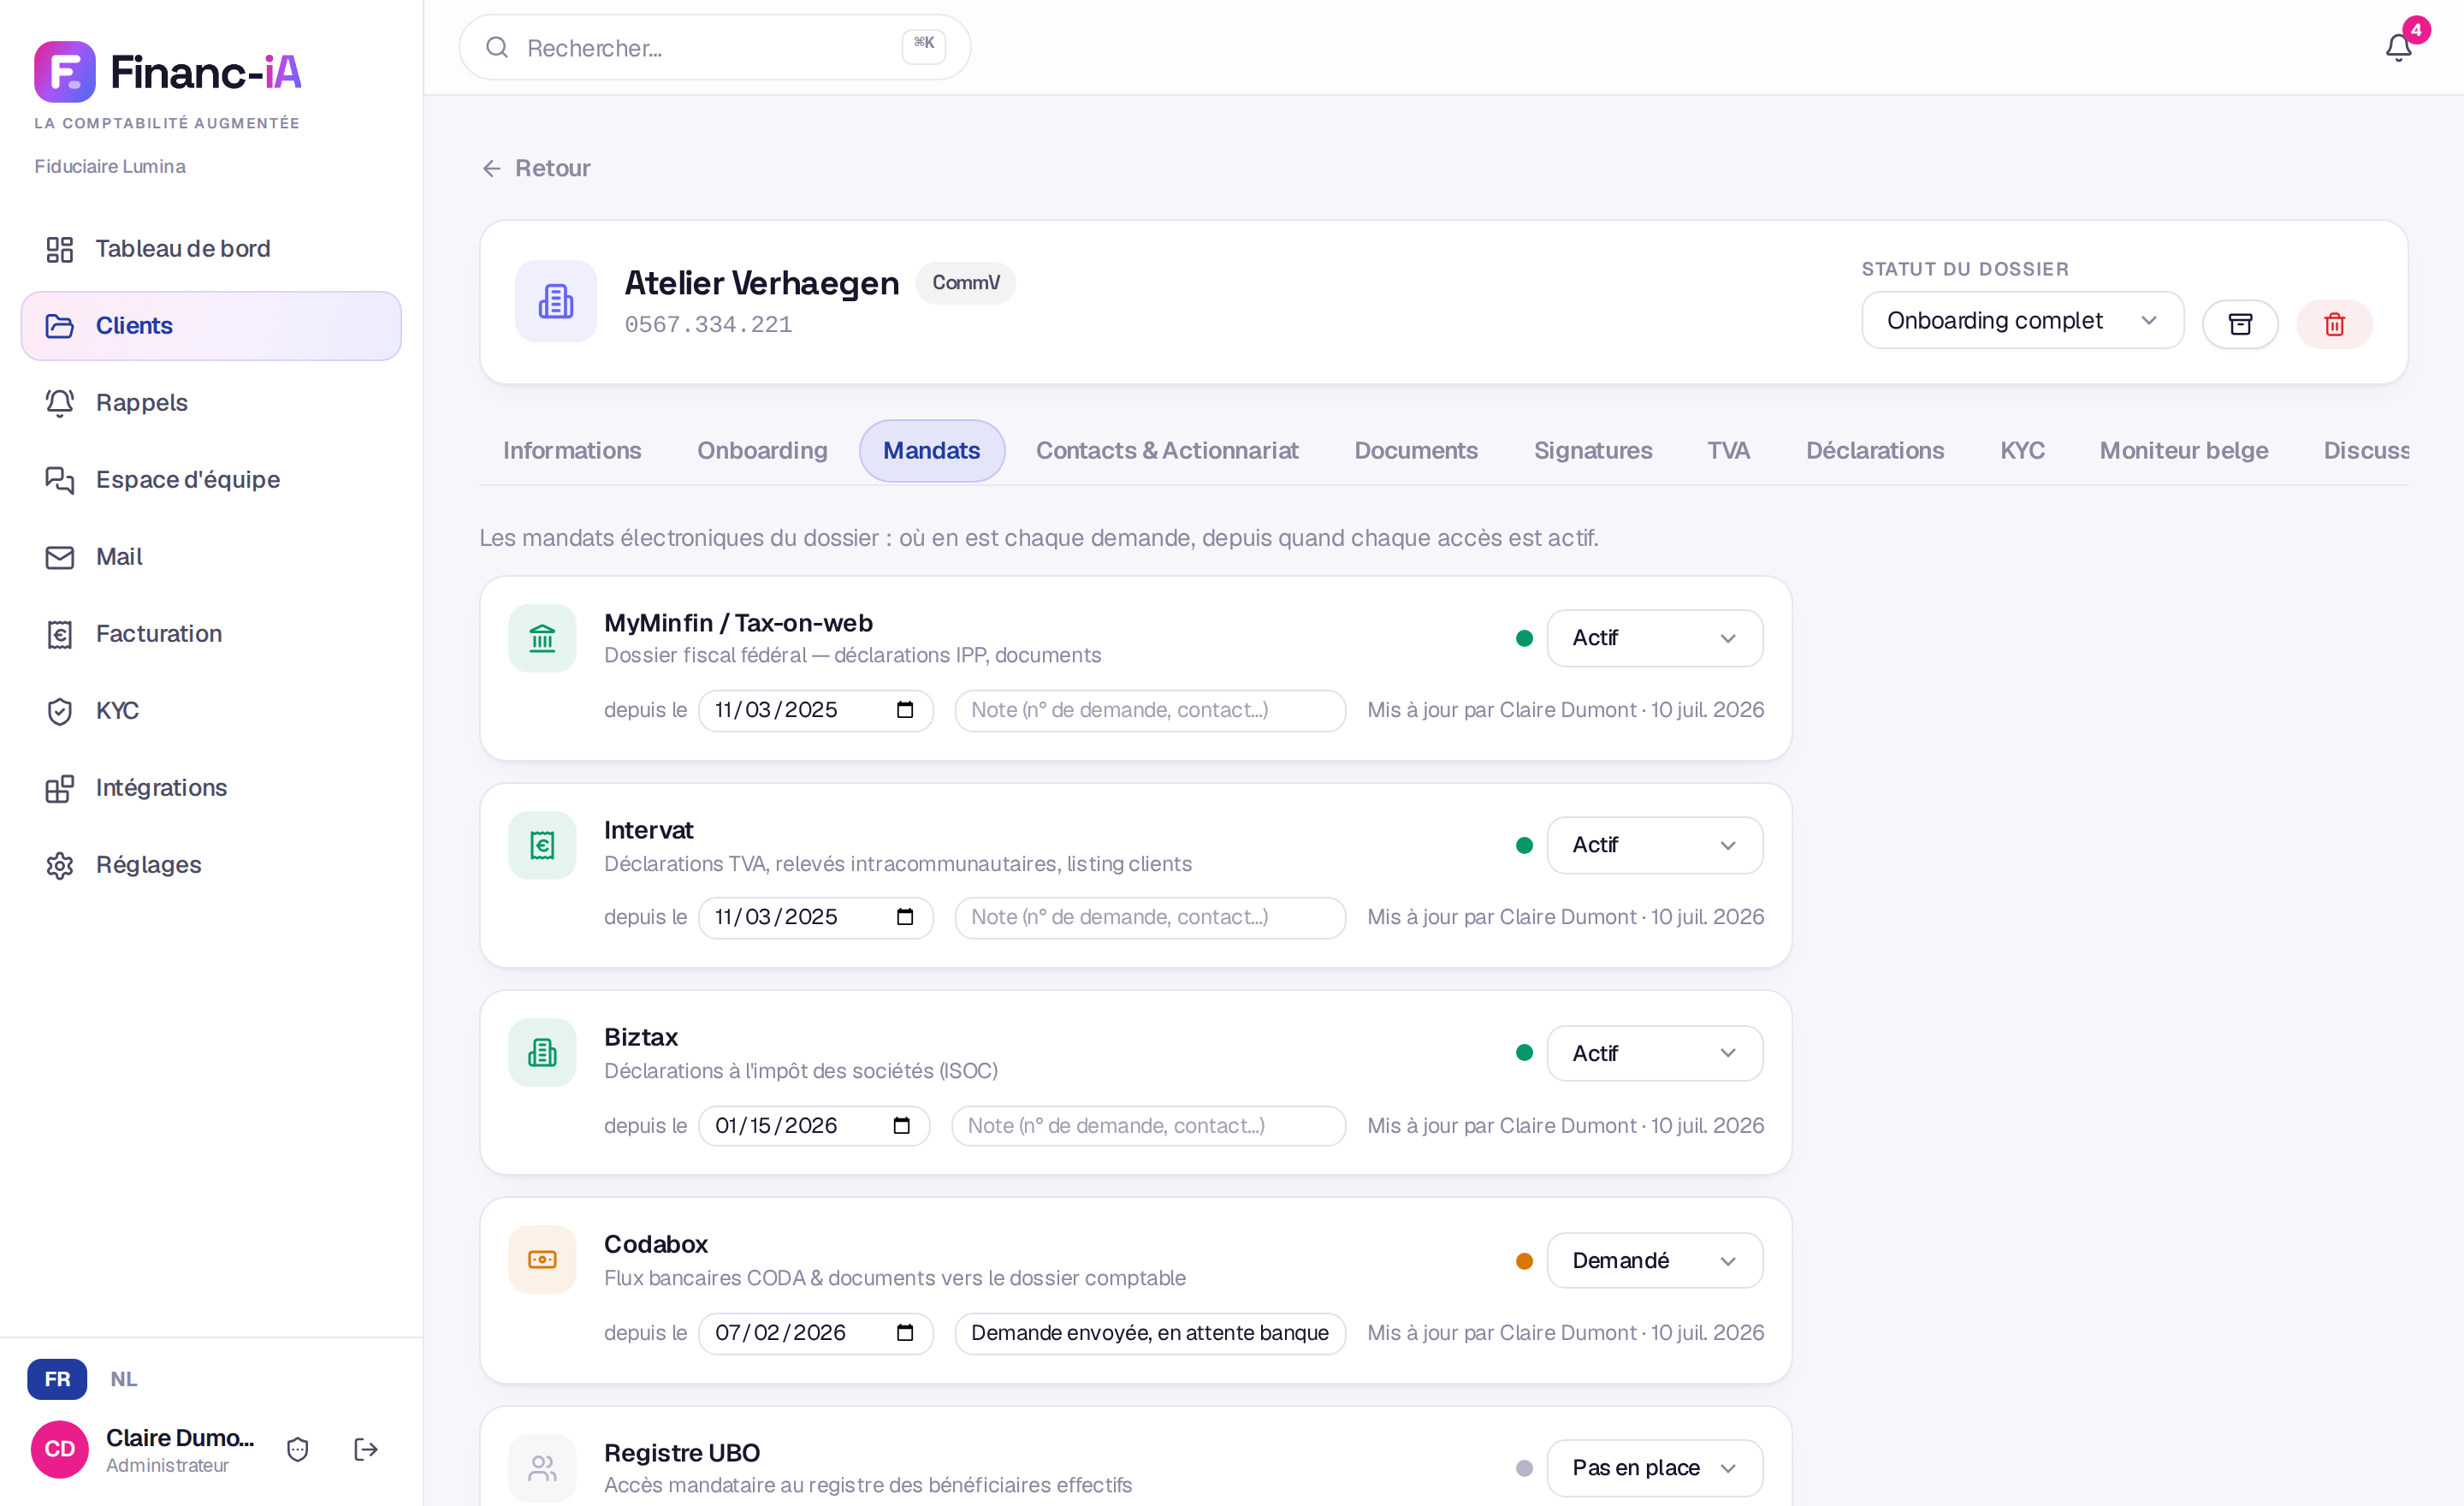Open Rappels in the sidebar
Image resolution: width=2464 pixels, height=1506 pixels.
point(211,403)
